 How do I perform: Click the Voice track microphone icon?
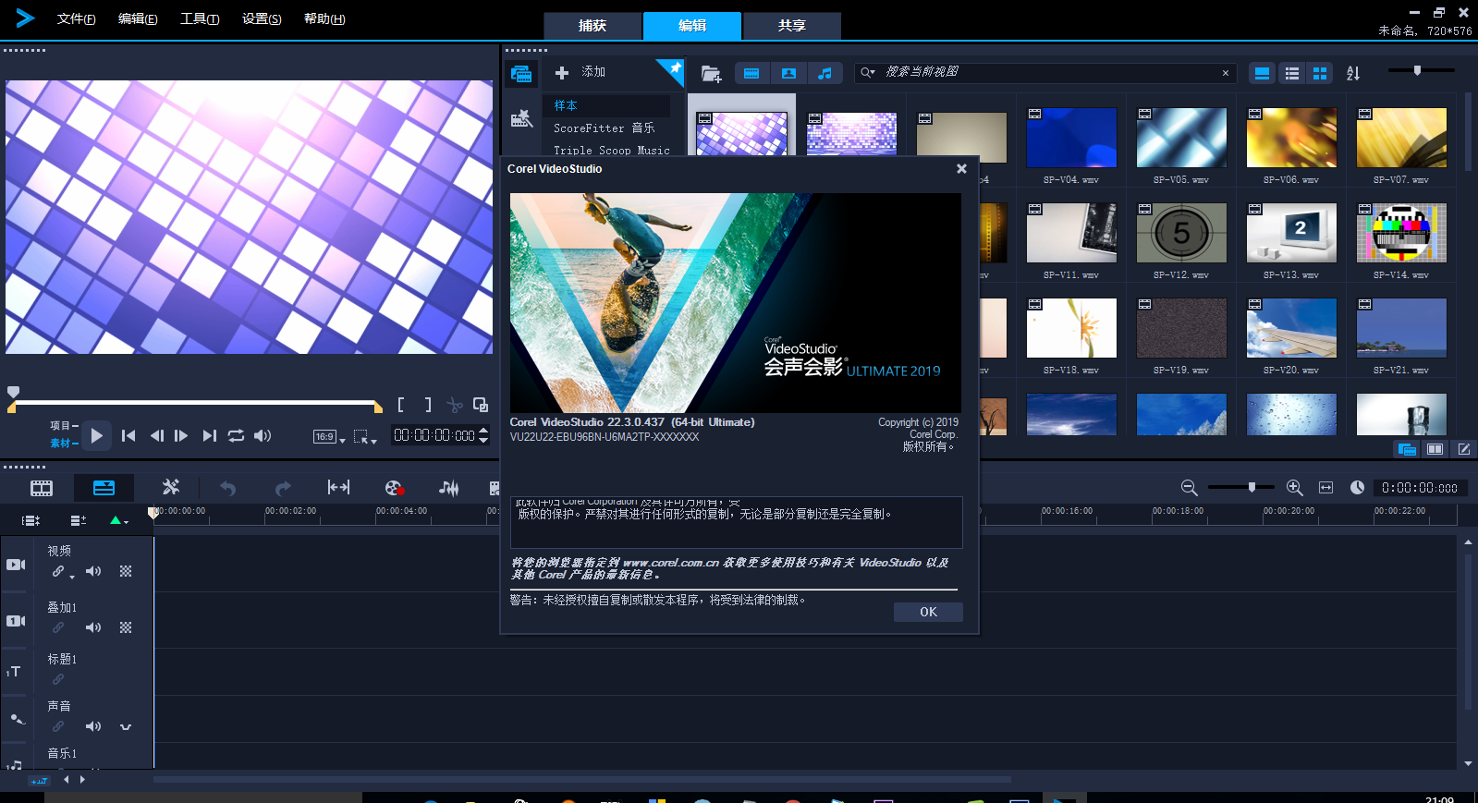17,718
